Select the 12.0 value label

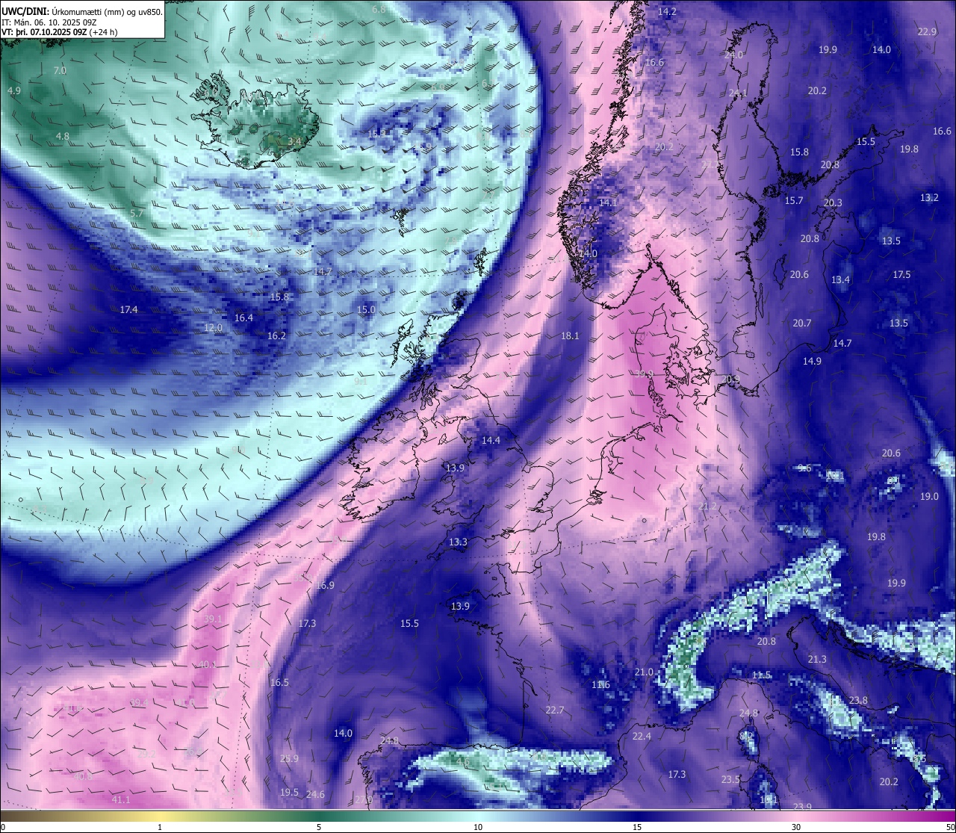coord(213,328)
